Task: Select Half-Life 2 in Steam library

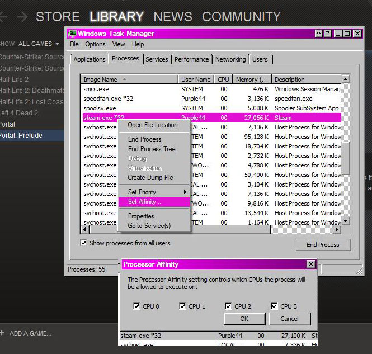Action: (x=32, y=80)
